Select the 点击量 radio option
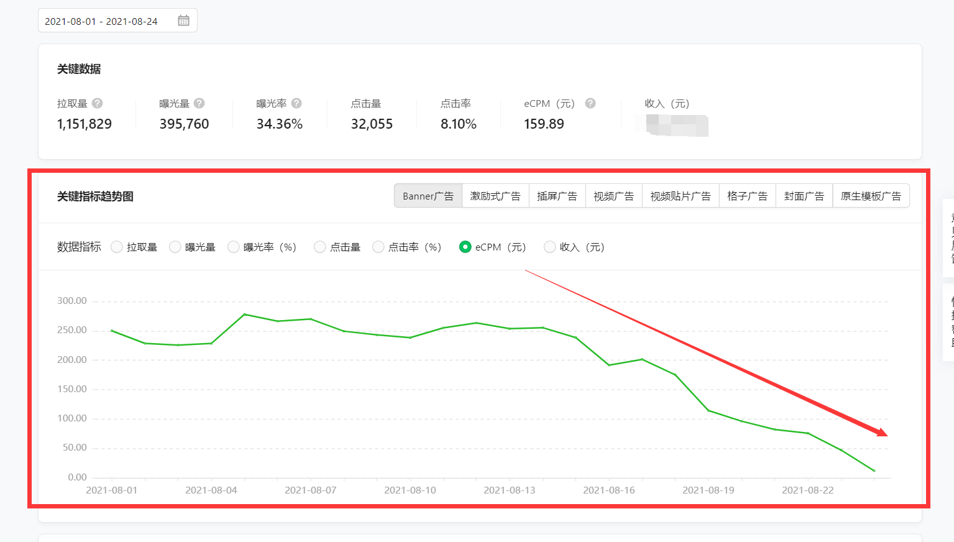The image size is (954, 542). [x=320, y=247]
